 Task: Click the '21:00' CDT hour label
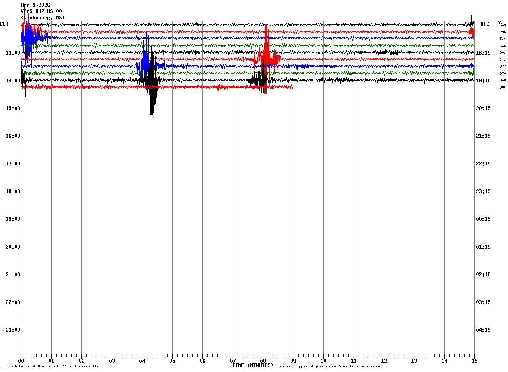coord(13,275)
